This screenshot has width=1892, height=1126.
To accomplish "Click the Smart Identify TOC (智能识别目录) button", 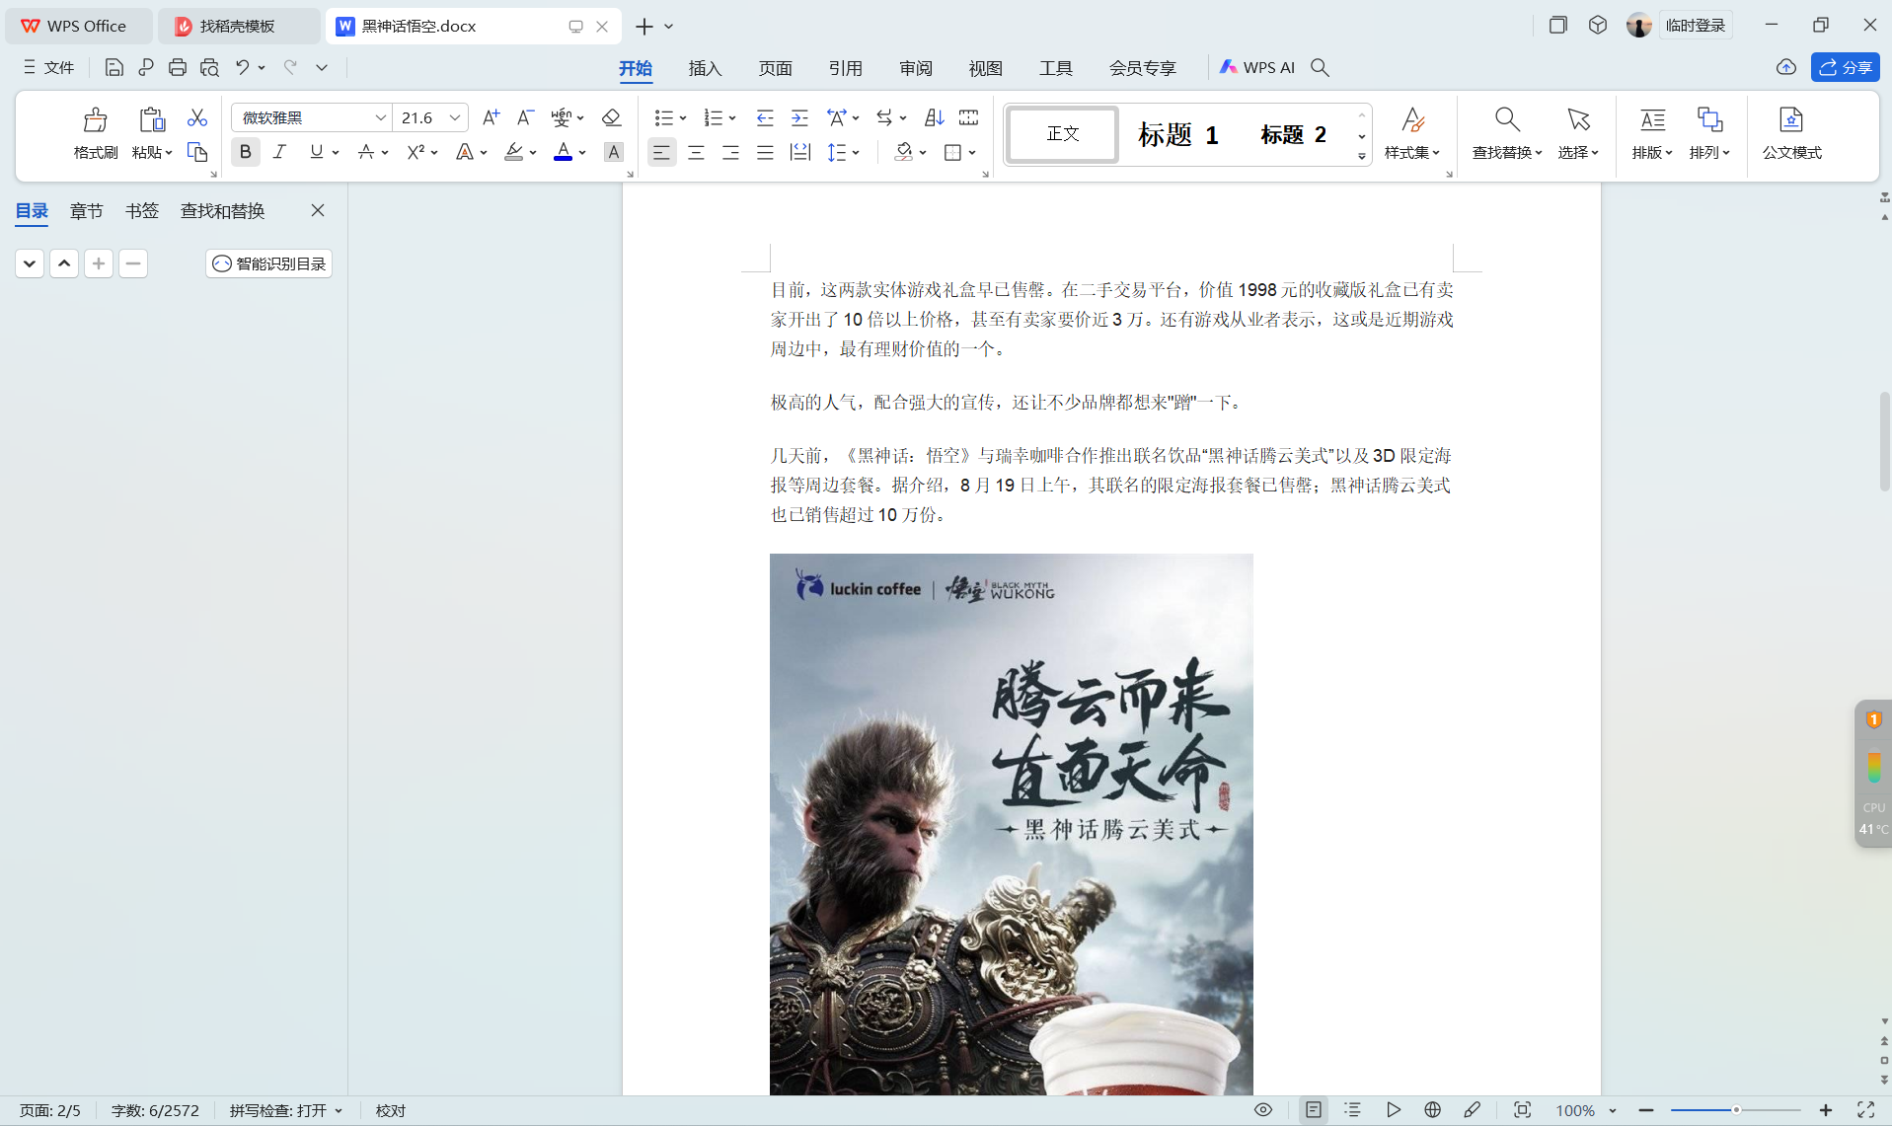I will 268,263.
